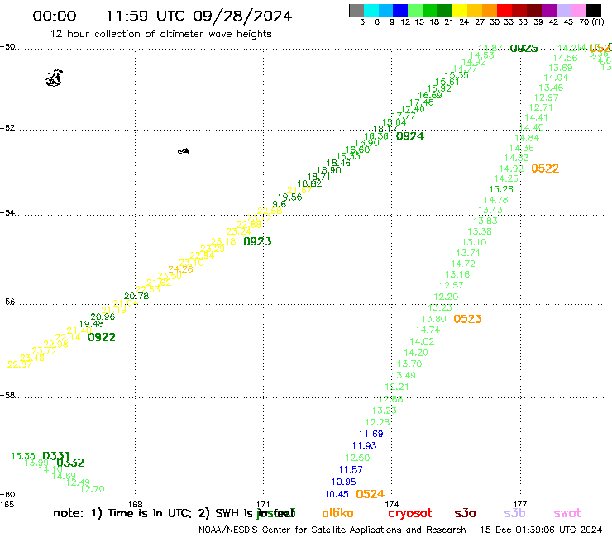Click the blue '11.93' wave height value
This screenshot has width=612, height=537.
point(364,446)
